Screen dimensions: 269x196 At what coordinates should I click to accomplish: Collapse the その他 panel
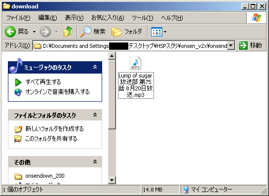[x=95, y=161]
